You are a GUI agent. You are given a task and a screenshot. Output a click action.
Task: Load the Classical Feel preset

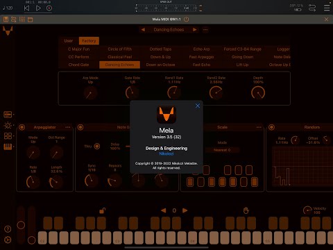point(119,57)
